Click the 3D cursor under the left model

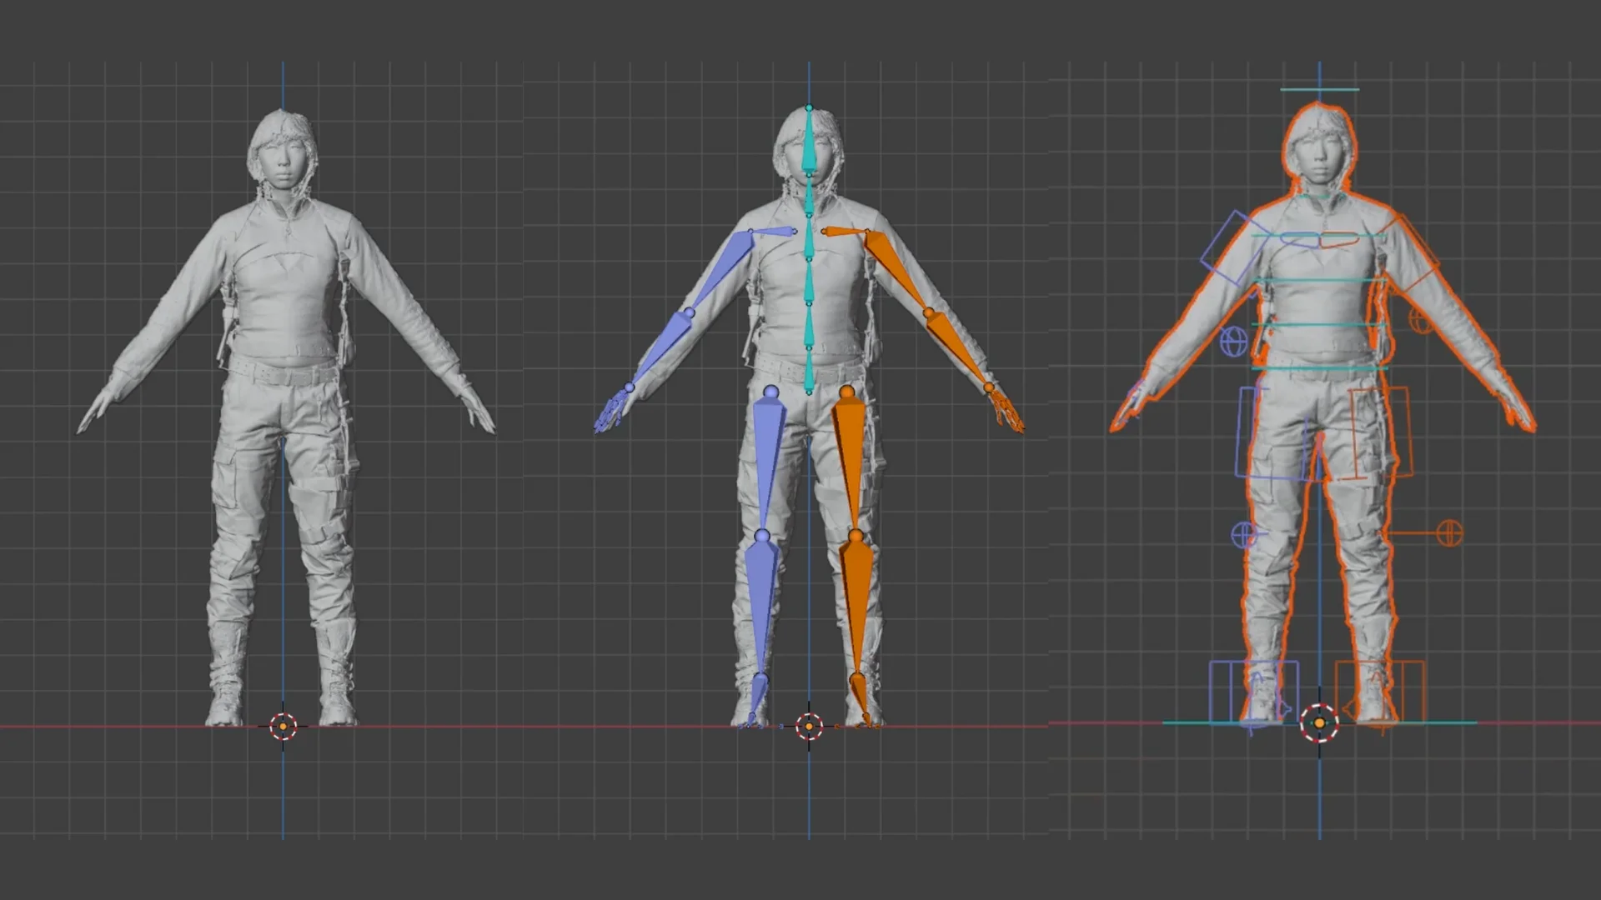click(x=284, y=727)
